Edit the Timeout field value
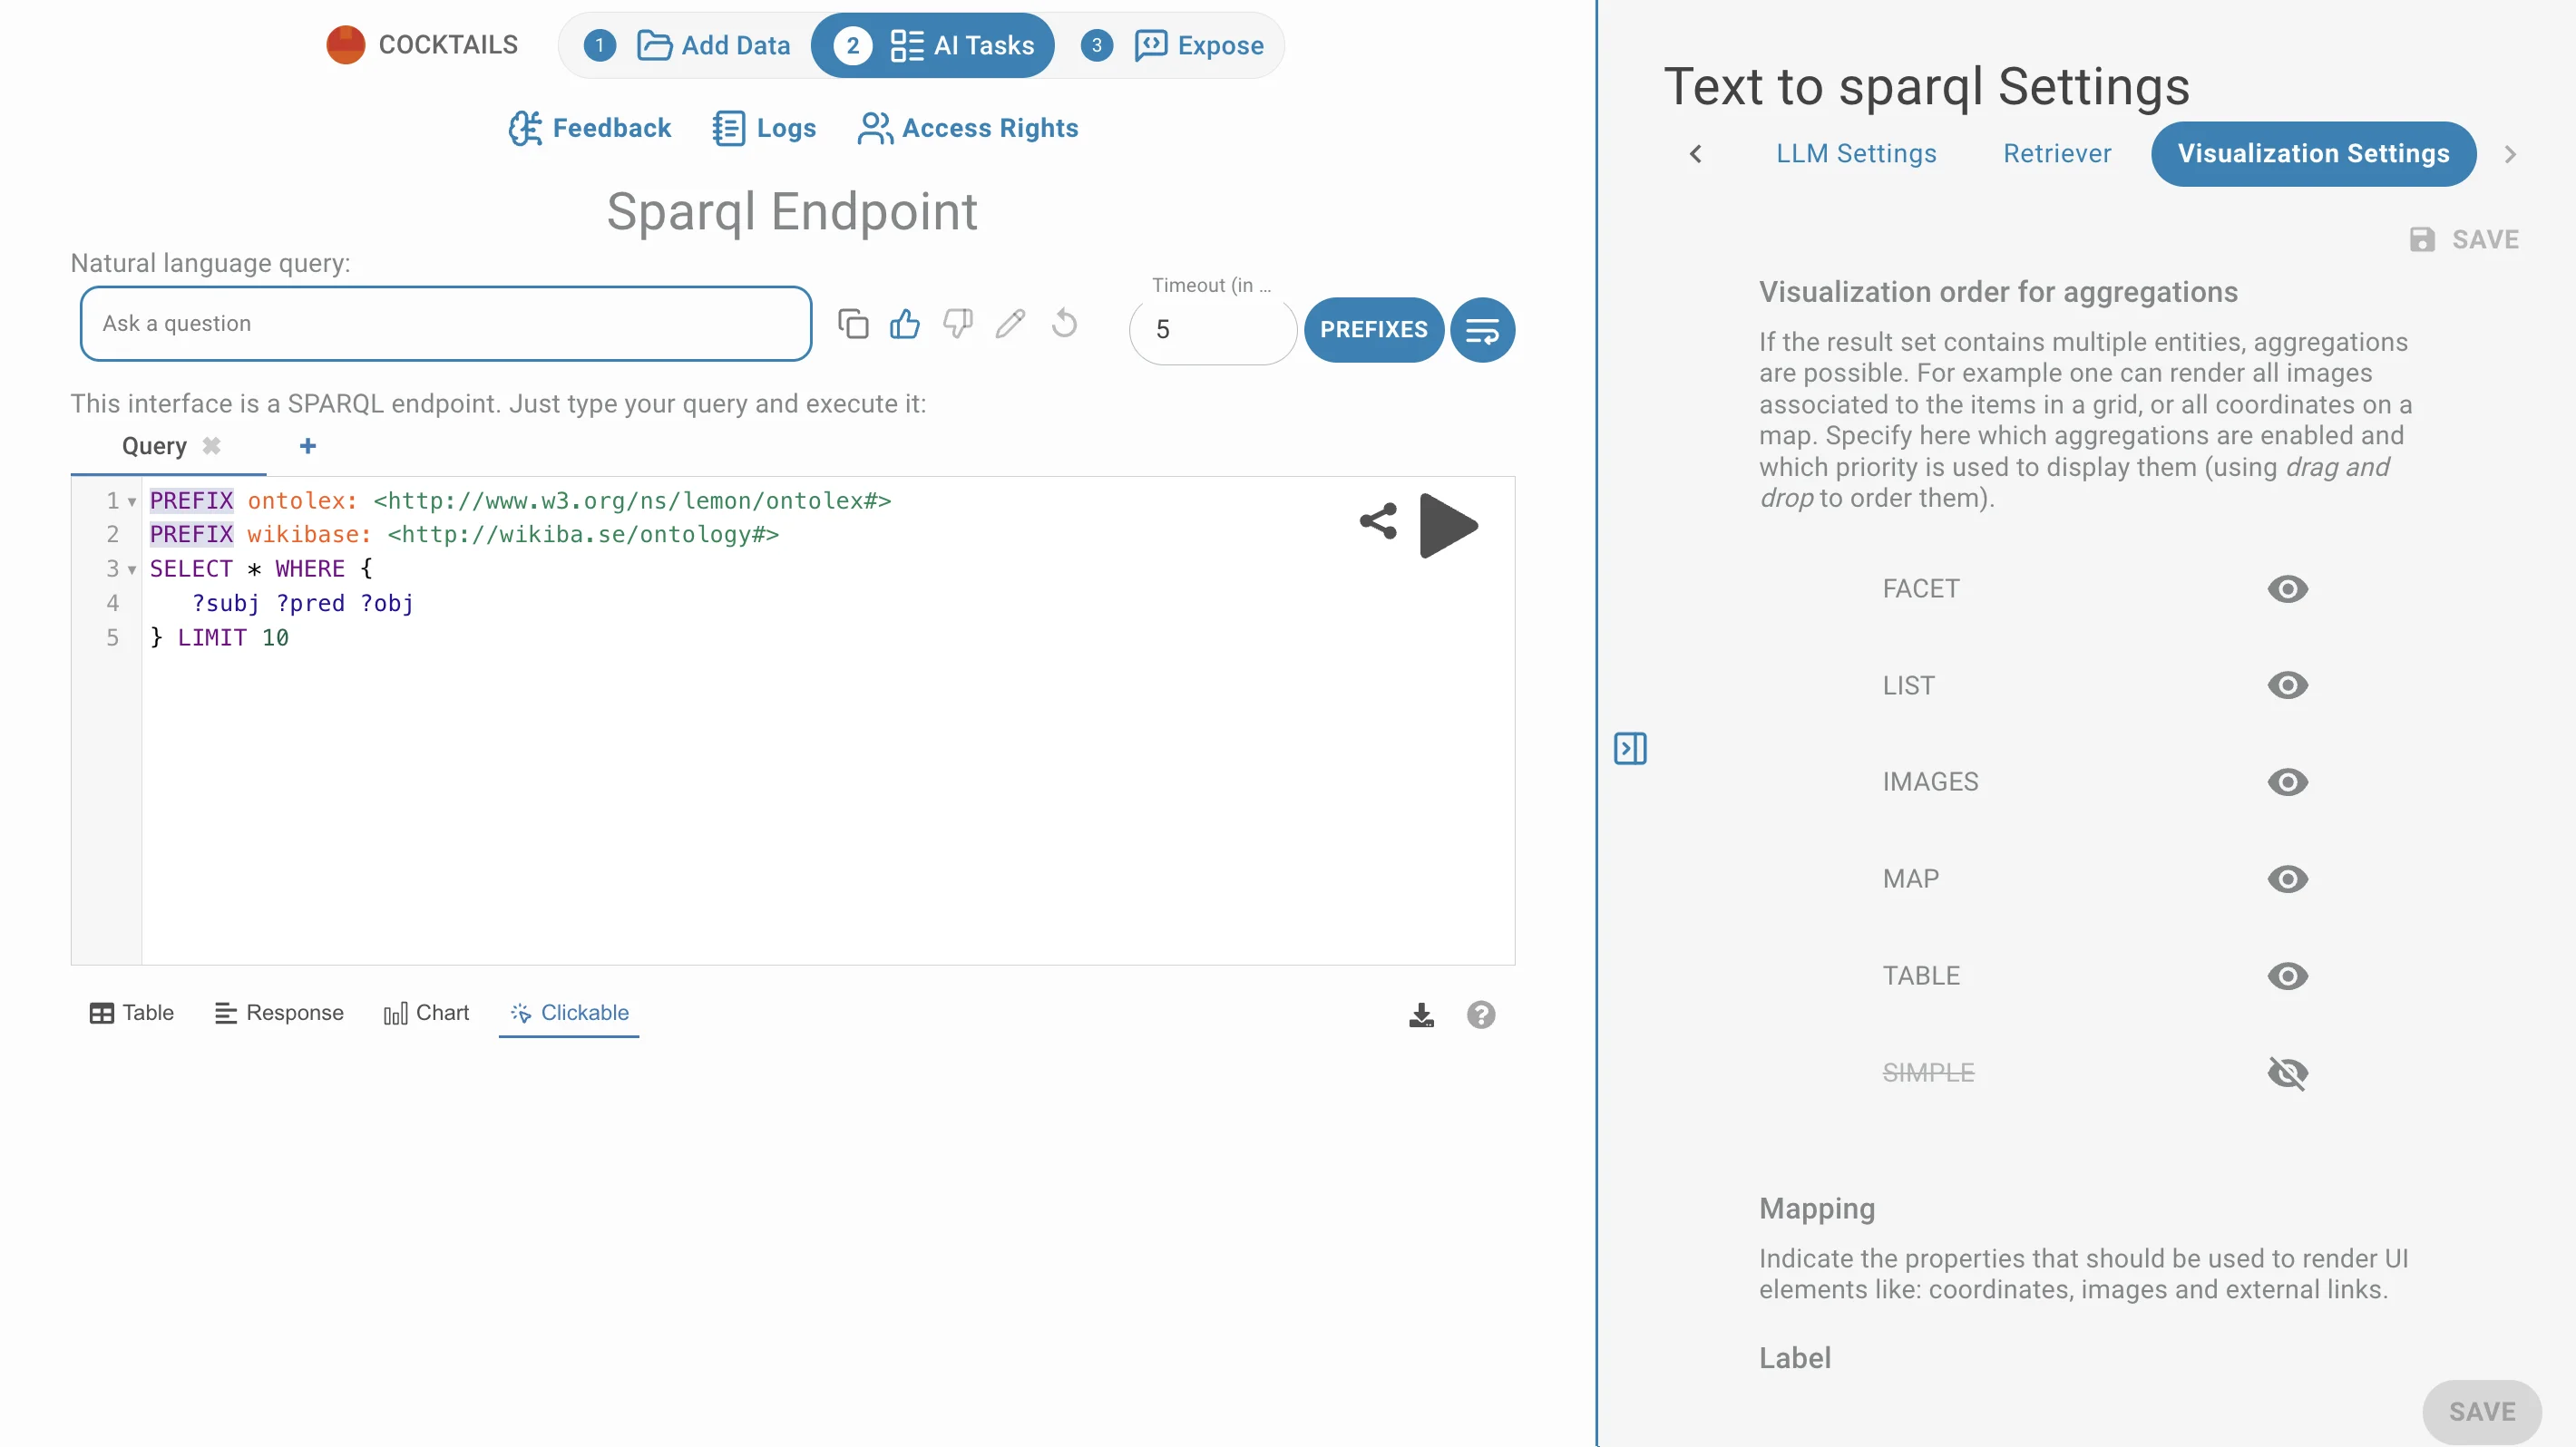 tap(1212, 330)
